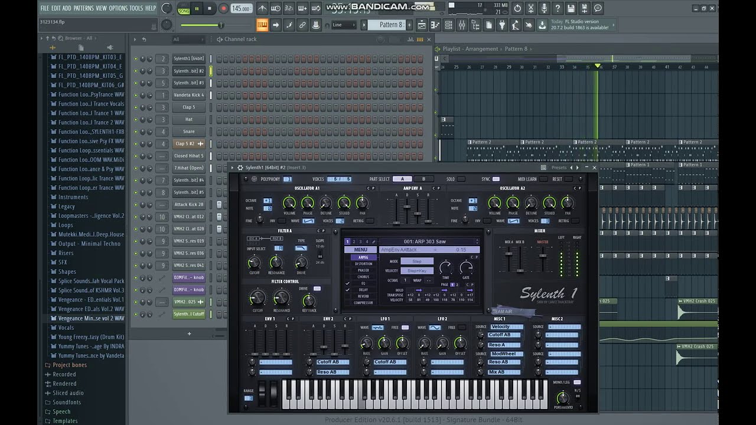This screenshot has height=425, width=756.
Task: Open the OPTIONS menu
Action: pyautogui.click(x=118, y=8)
